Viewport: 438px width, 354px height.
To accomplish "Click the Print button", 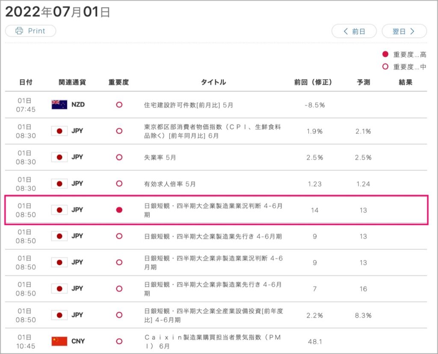I will coord(30,31).
